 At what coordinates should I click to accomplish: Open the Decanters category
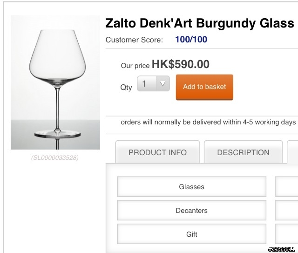pyautogui.click(x=191, y=211)
